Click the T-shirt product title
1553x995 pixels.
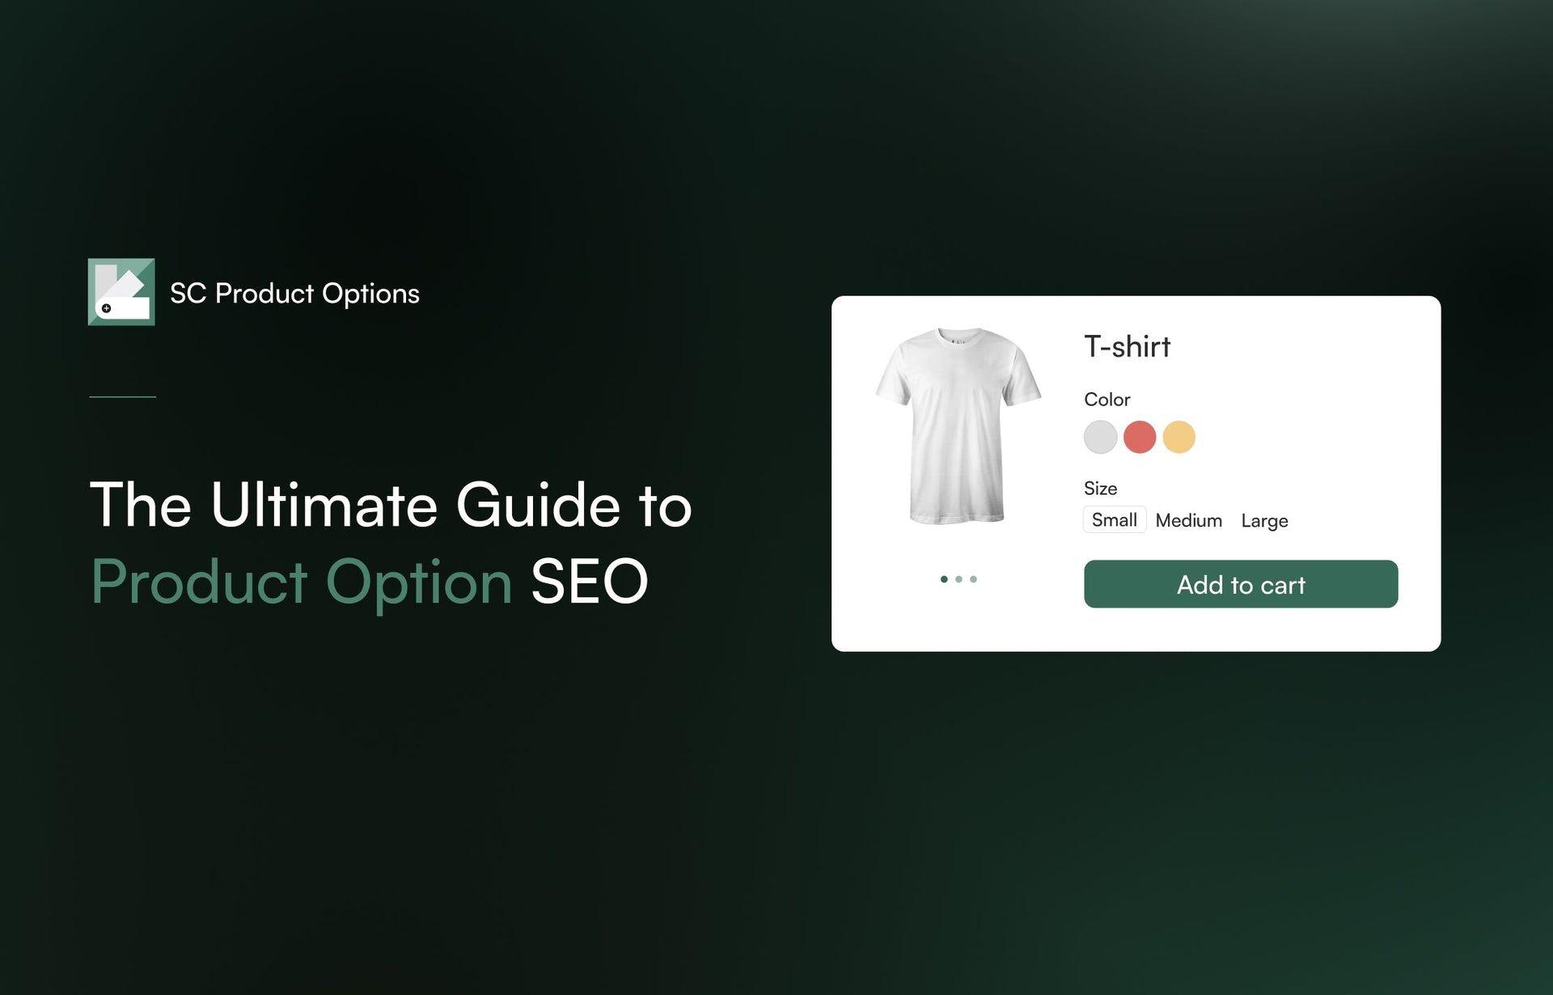point(1127,346)
